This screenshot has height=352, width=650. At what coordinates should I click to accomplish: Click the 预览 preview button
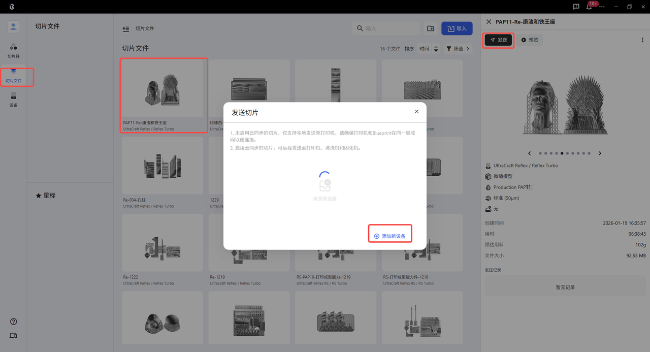pos(530,40)
